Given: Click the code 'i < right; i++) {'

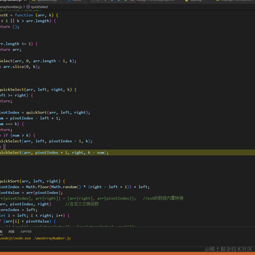Looking at the screenshot, I should pyautogui.click(x=50, y=216).
